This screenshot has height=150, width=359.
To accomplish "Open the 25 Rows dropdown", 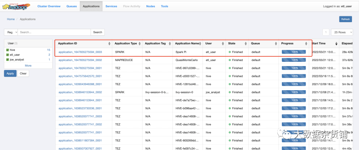I will pos(342,33).
